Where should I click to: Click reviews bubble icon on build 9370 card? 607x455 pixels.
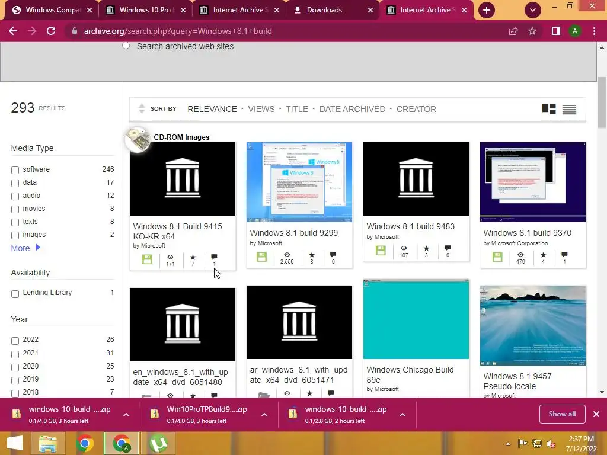coord(564,255)
